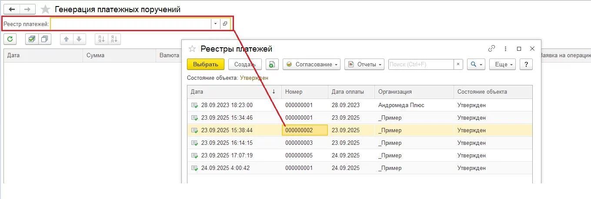Select row dated 23.09.2025 15:38:44
591x199 pixels.
tap(360, 130)
